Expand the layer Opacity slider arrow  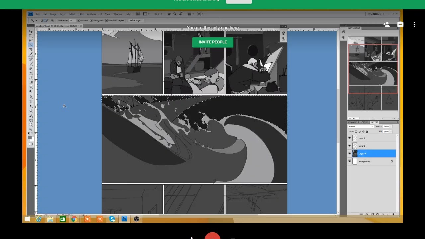click(x=391, y=127)
